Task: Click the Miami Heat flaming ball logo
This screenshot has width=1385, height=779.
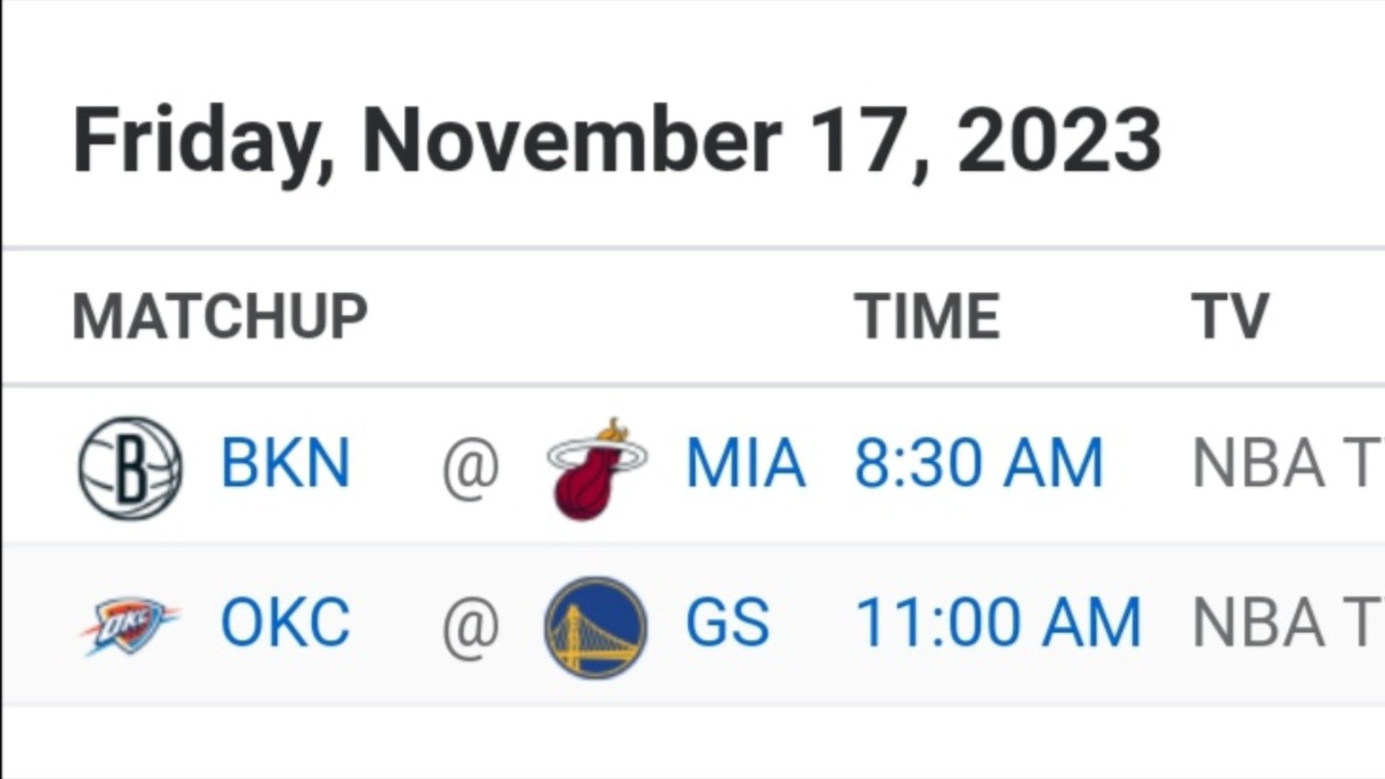Action: 597,468
